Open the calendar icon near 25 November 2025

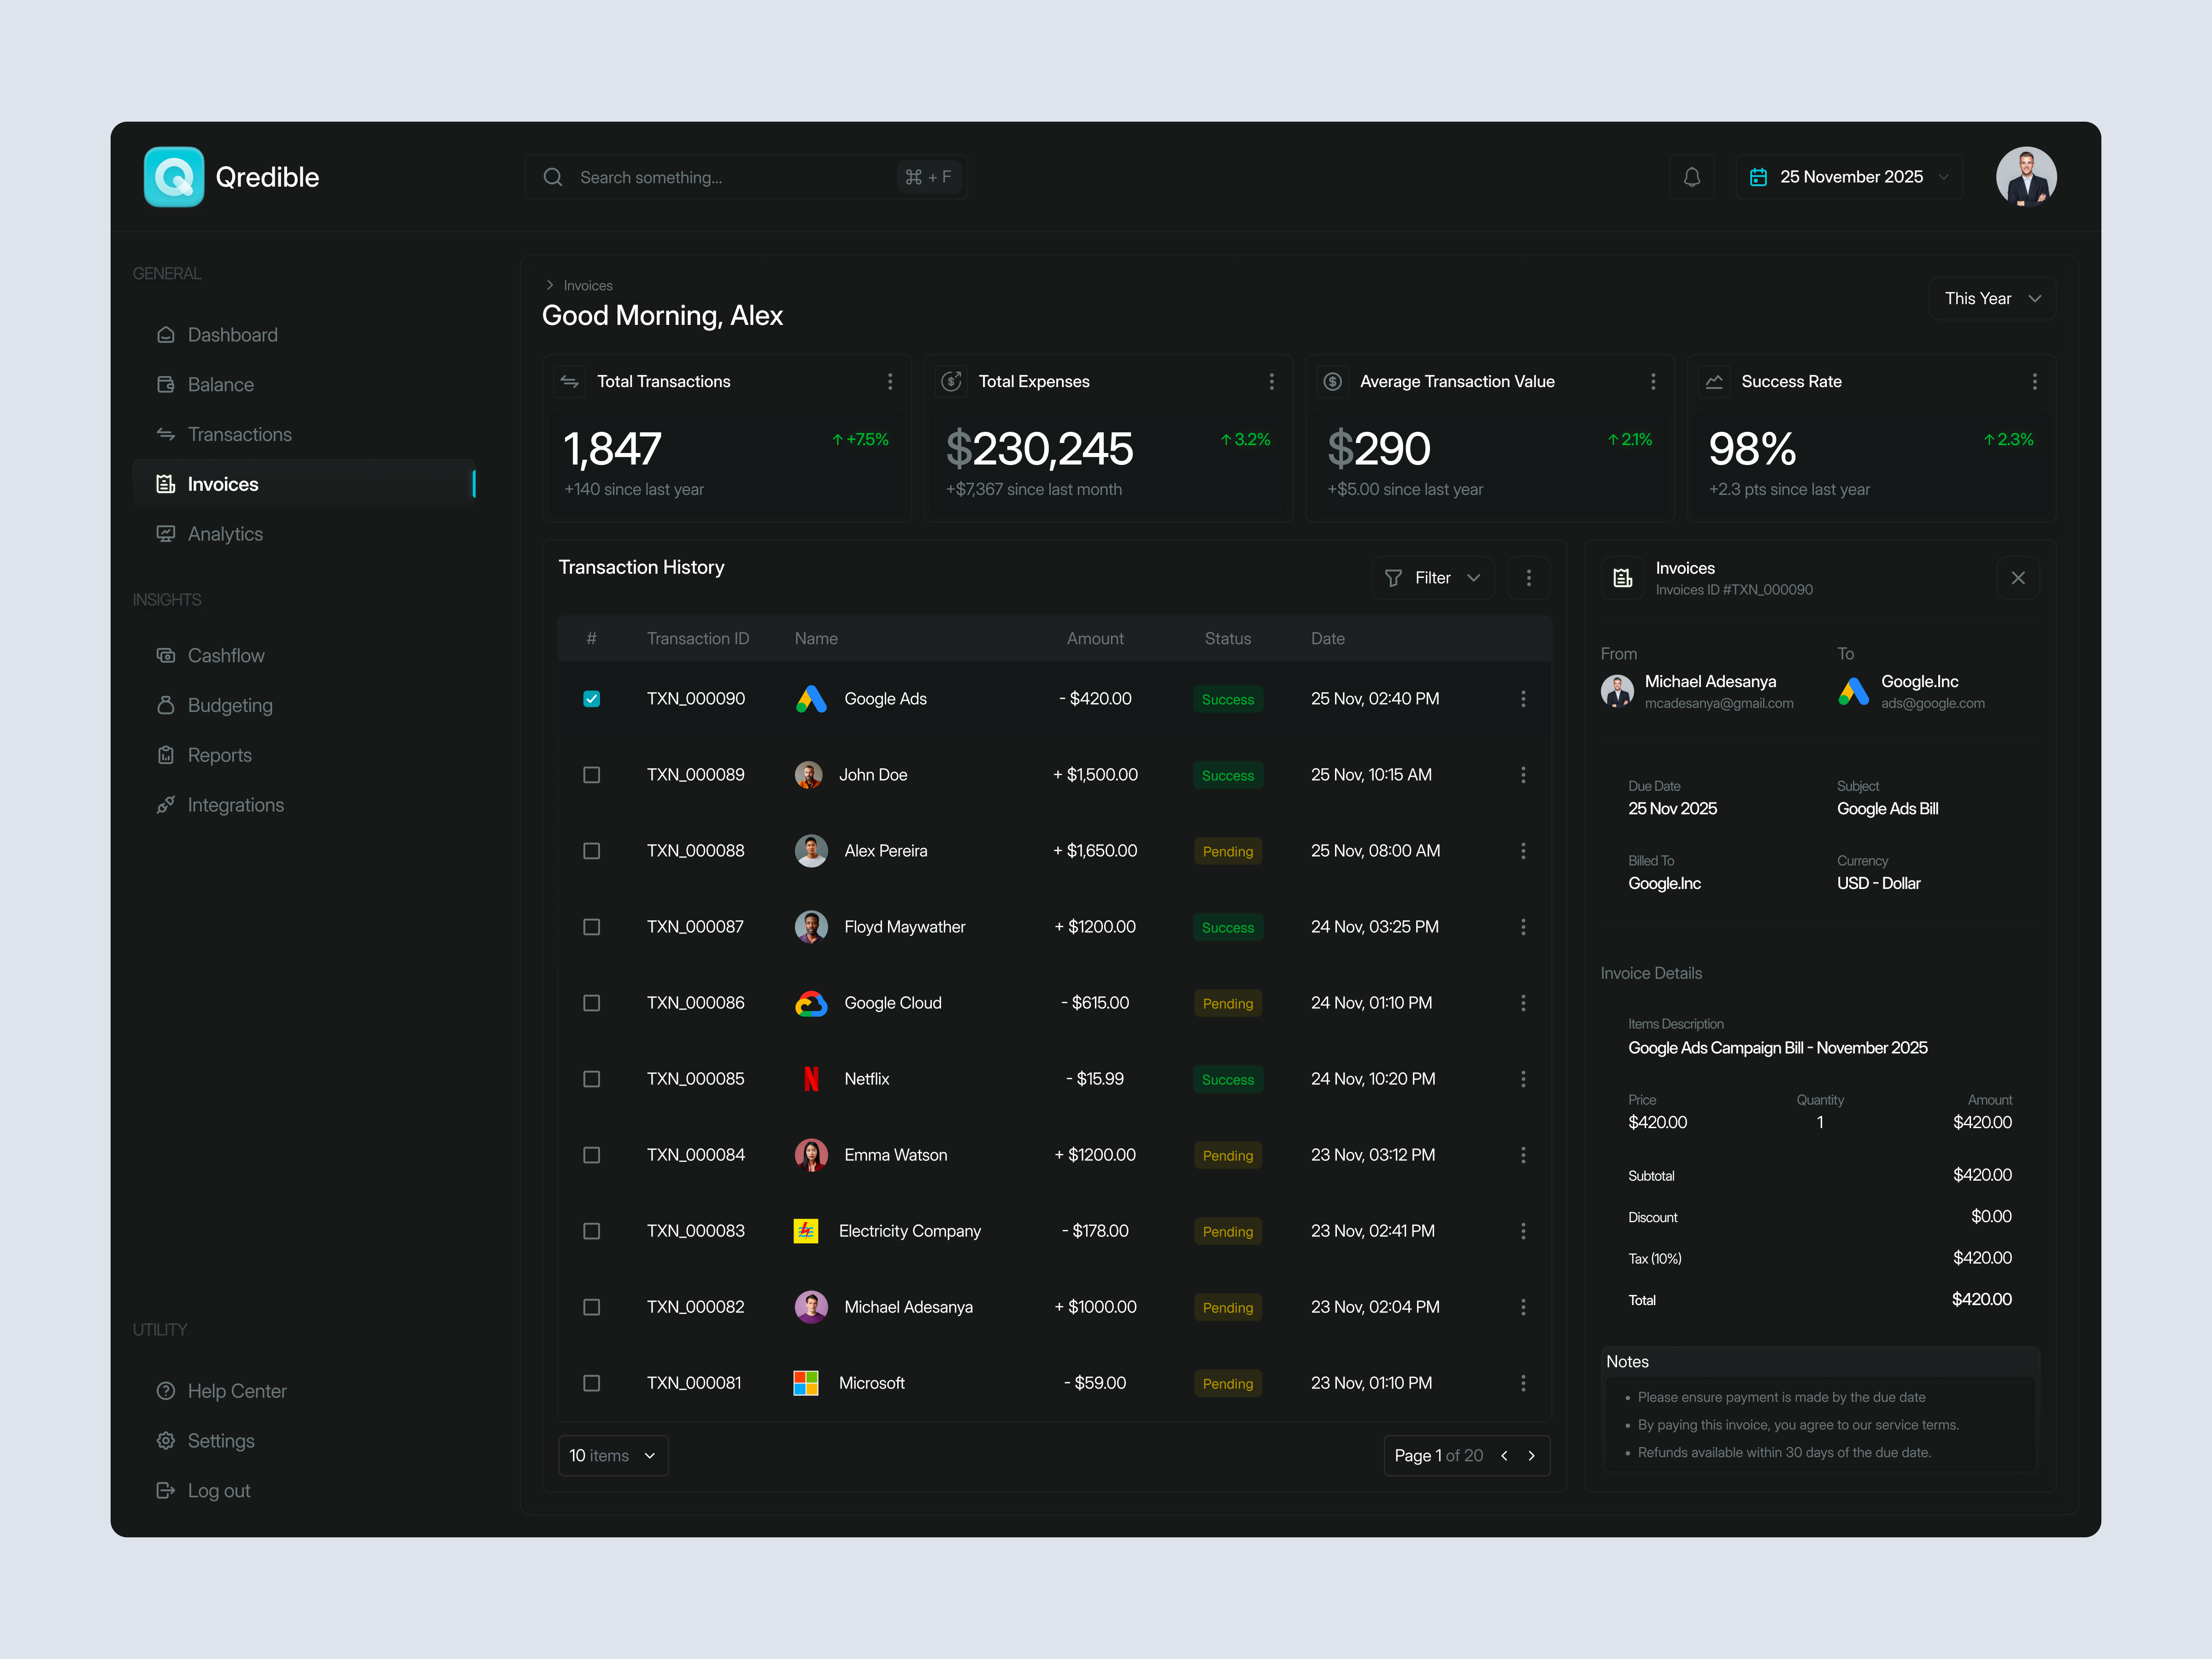(x=1758, y=177)
